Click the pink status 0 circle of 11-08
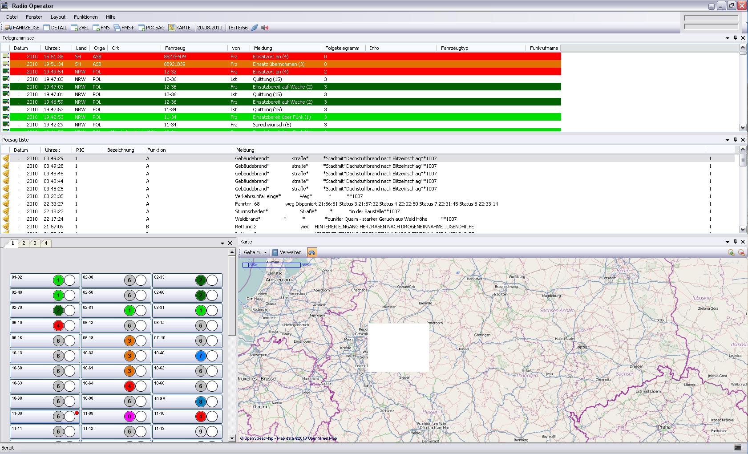748x454 pixels. [129, 417]
